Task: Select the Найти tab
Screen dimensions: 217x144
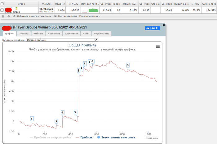Action: click(86, 33)
